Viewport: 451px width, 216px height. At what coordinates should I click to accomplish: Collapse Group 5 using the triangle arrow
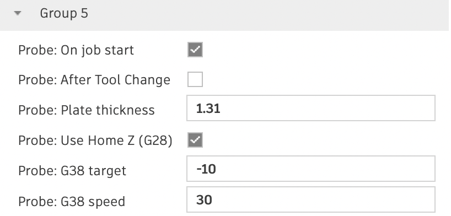point(18,13)
